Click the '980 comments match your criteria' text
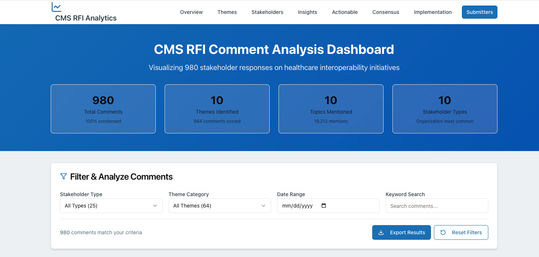The width and height of the screenshot is (539, 257). pyautogui.click(x=101, y=232)
